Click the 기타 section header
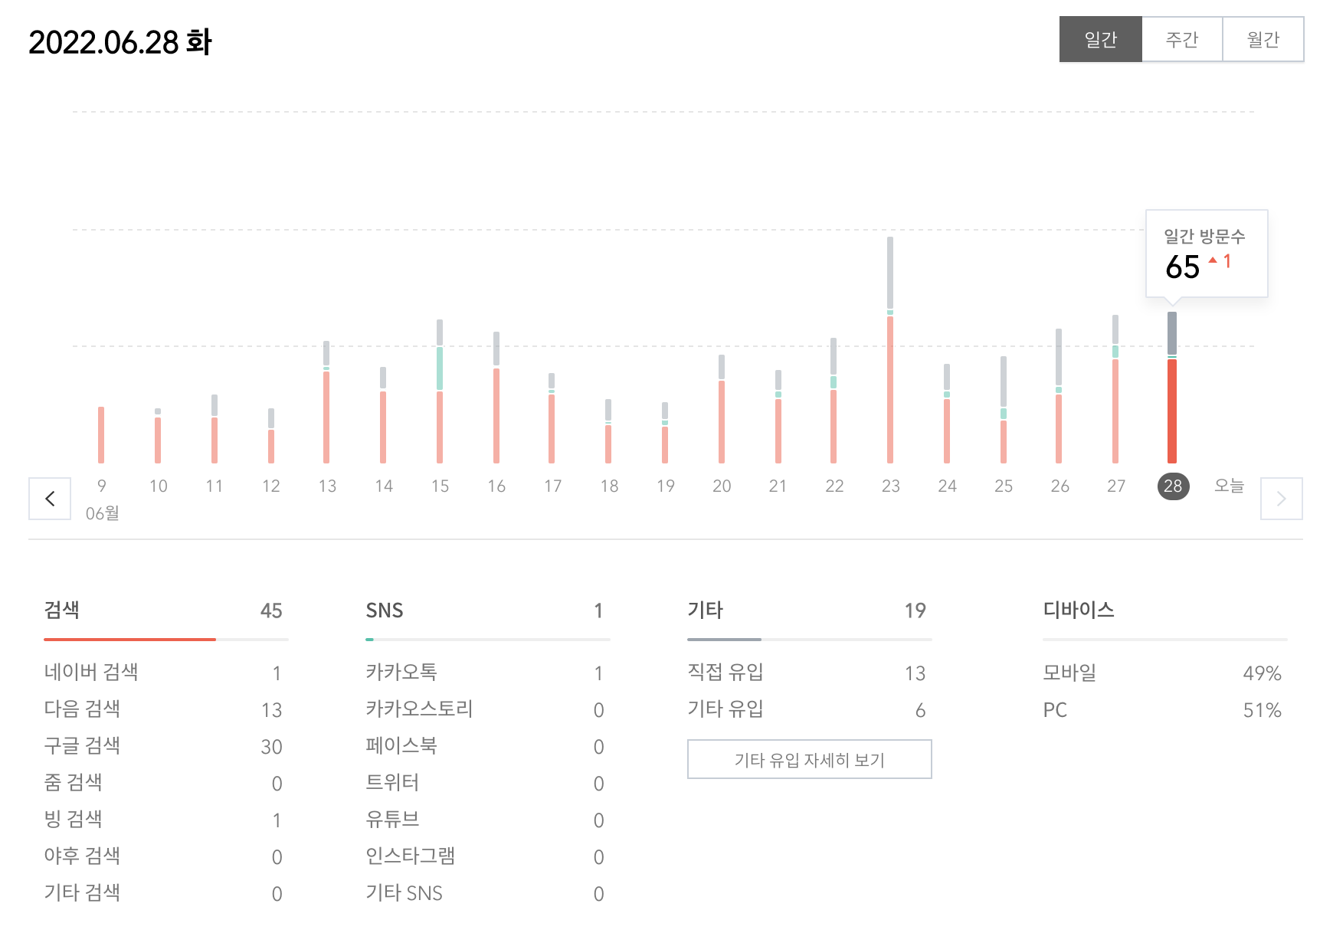 (706, 610)
